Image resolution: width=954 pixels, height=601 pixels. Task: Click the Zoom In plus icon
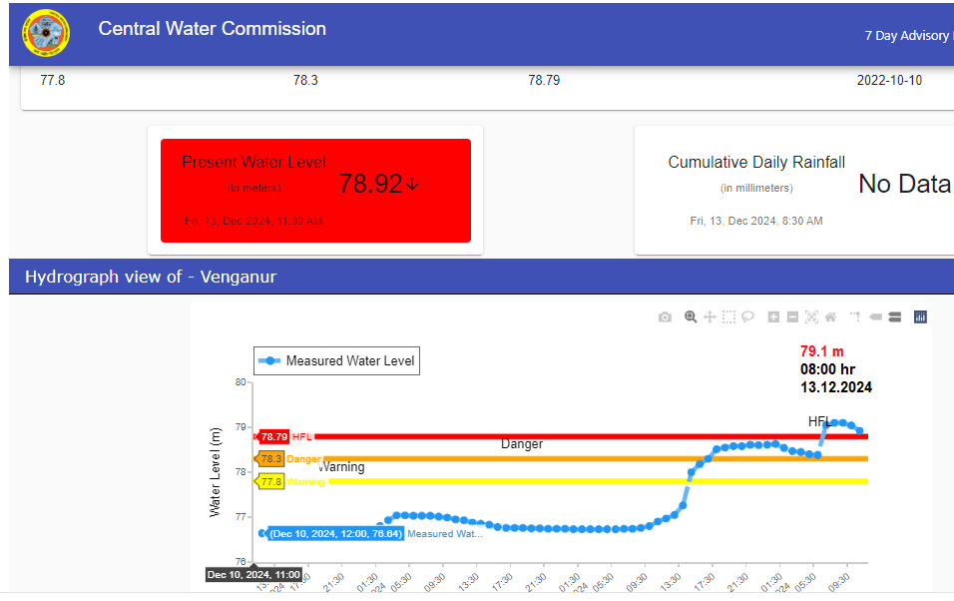(773, 317)
